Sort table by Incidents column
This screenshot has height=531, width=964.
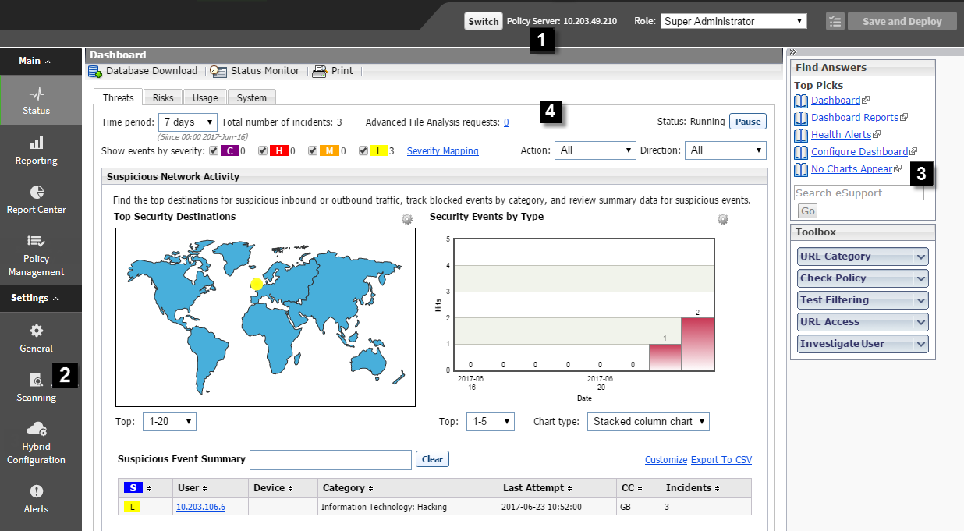tap(692, 488)
